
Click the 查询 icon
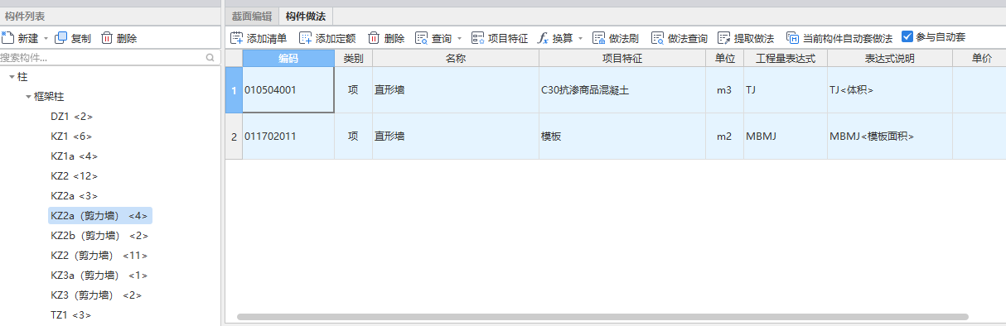[422, 38]
